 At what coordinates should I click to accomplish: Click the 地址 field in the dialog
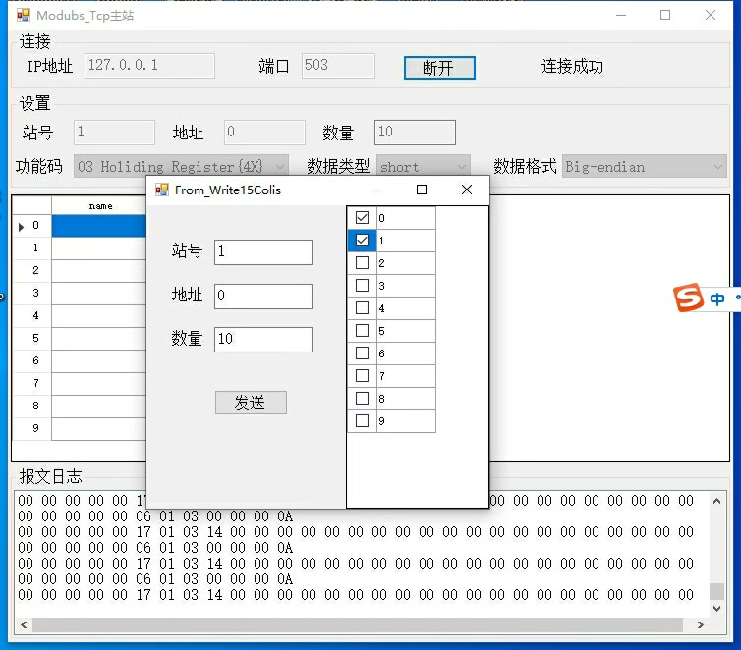tap(262, 296)
